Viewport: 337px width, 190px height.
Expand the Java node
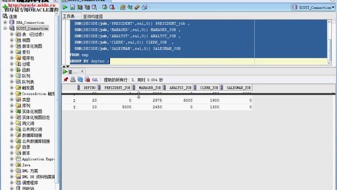click(x=12, y=165)
